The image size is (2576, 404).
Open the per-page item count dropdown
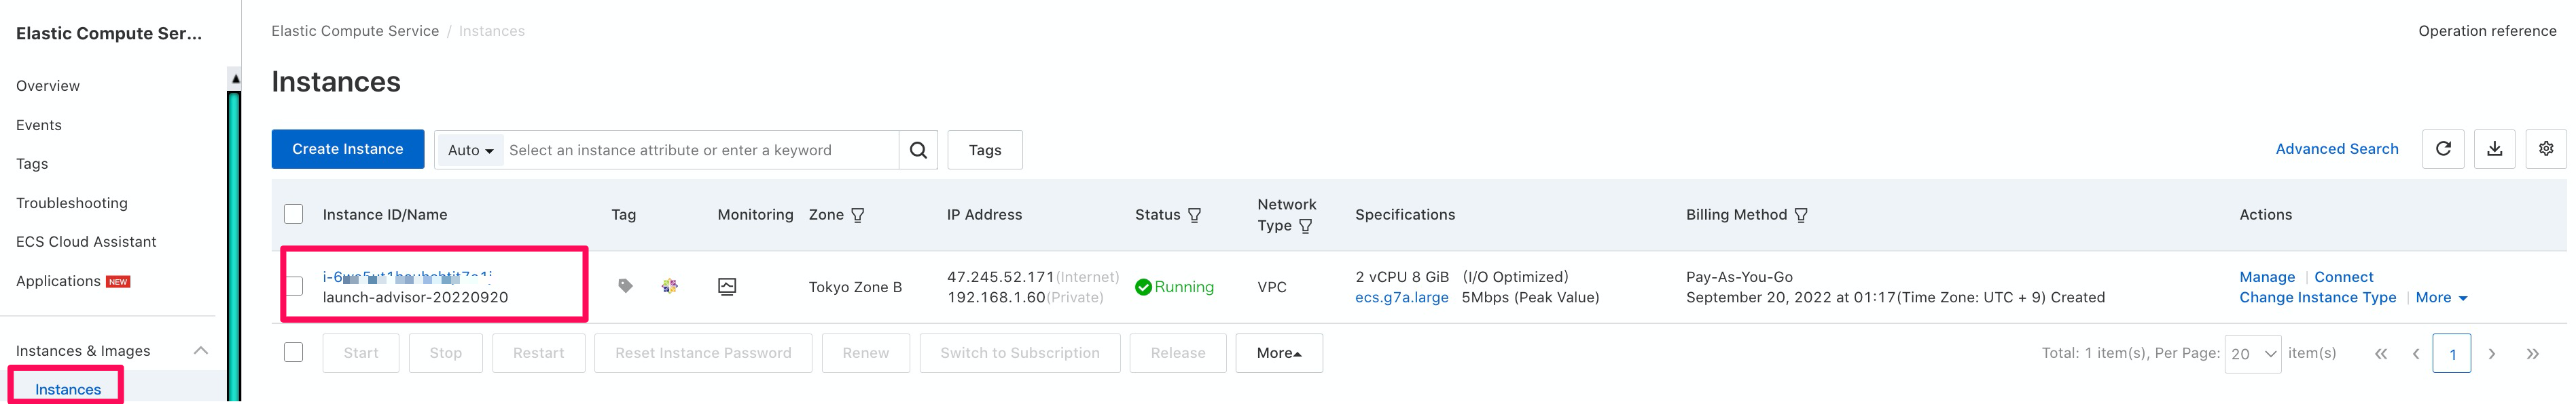click(x=2252, y=354)
